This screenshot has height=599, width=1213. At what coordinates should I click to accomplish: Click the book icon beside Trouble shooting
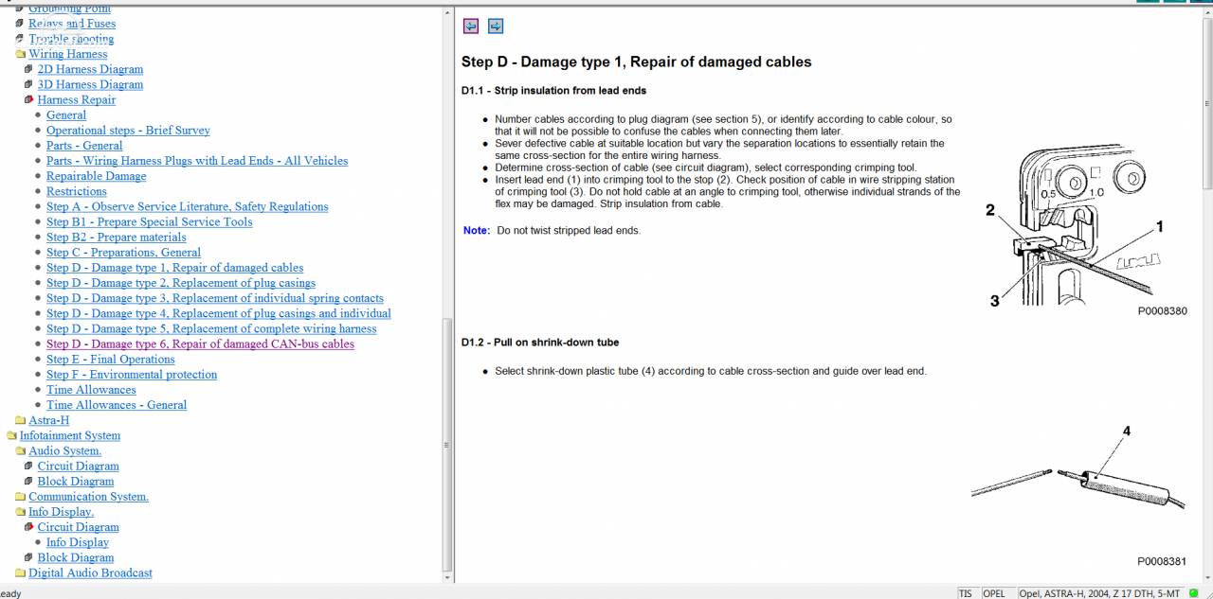click(x=20, y=39)
